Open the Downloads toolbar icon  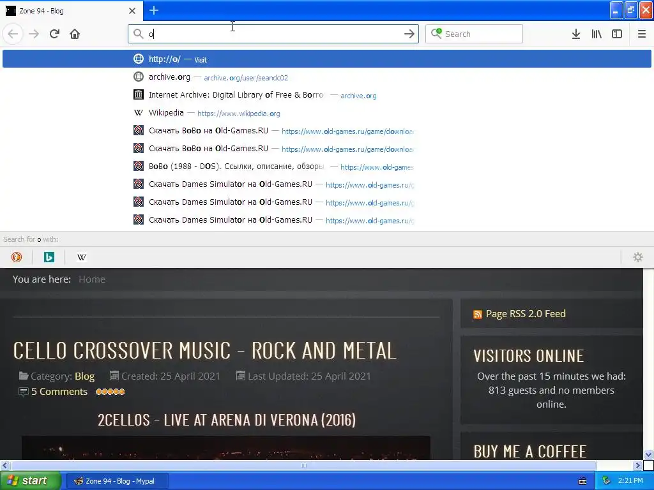click(576, 34)
